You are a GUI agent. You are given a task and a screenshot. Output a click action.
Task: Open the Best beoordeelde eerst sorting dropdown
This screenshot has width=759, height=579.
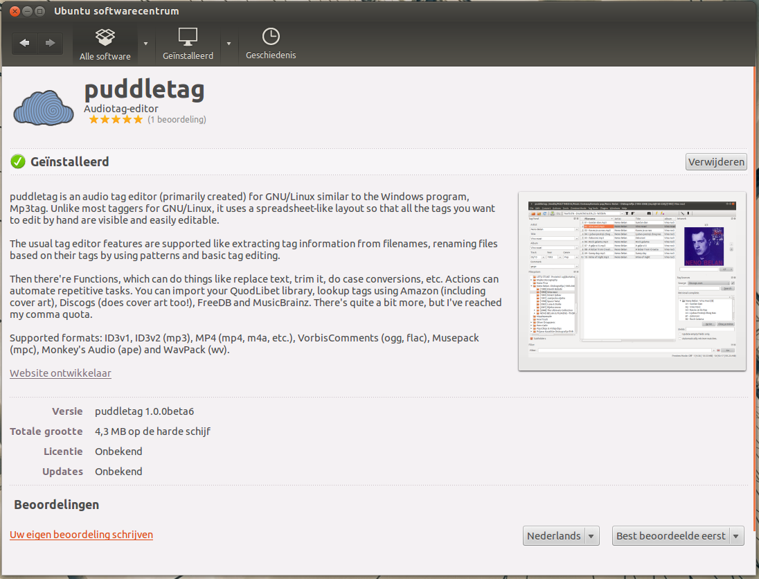point(677,535)
